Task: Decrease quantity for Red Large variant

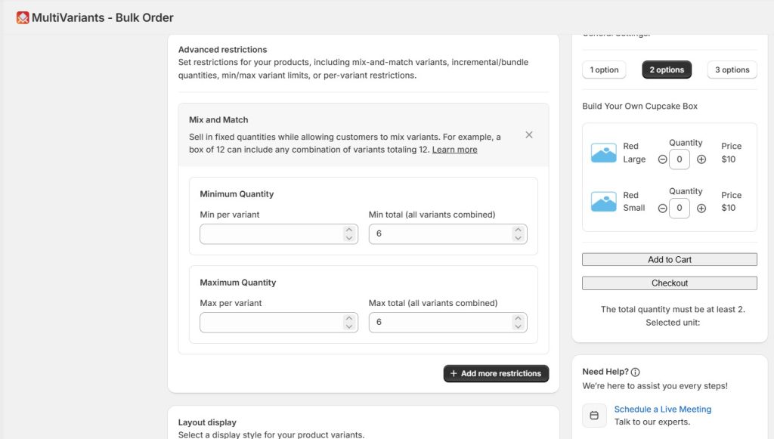Action: coord(662,159)
